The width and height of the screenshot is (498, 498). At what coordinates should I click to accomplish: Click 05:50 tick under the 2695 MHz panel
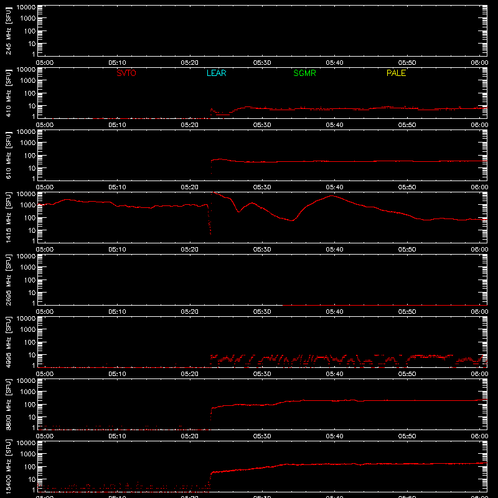407,312
